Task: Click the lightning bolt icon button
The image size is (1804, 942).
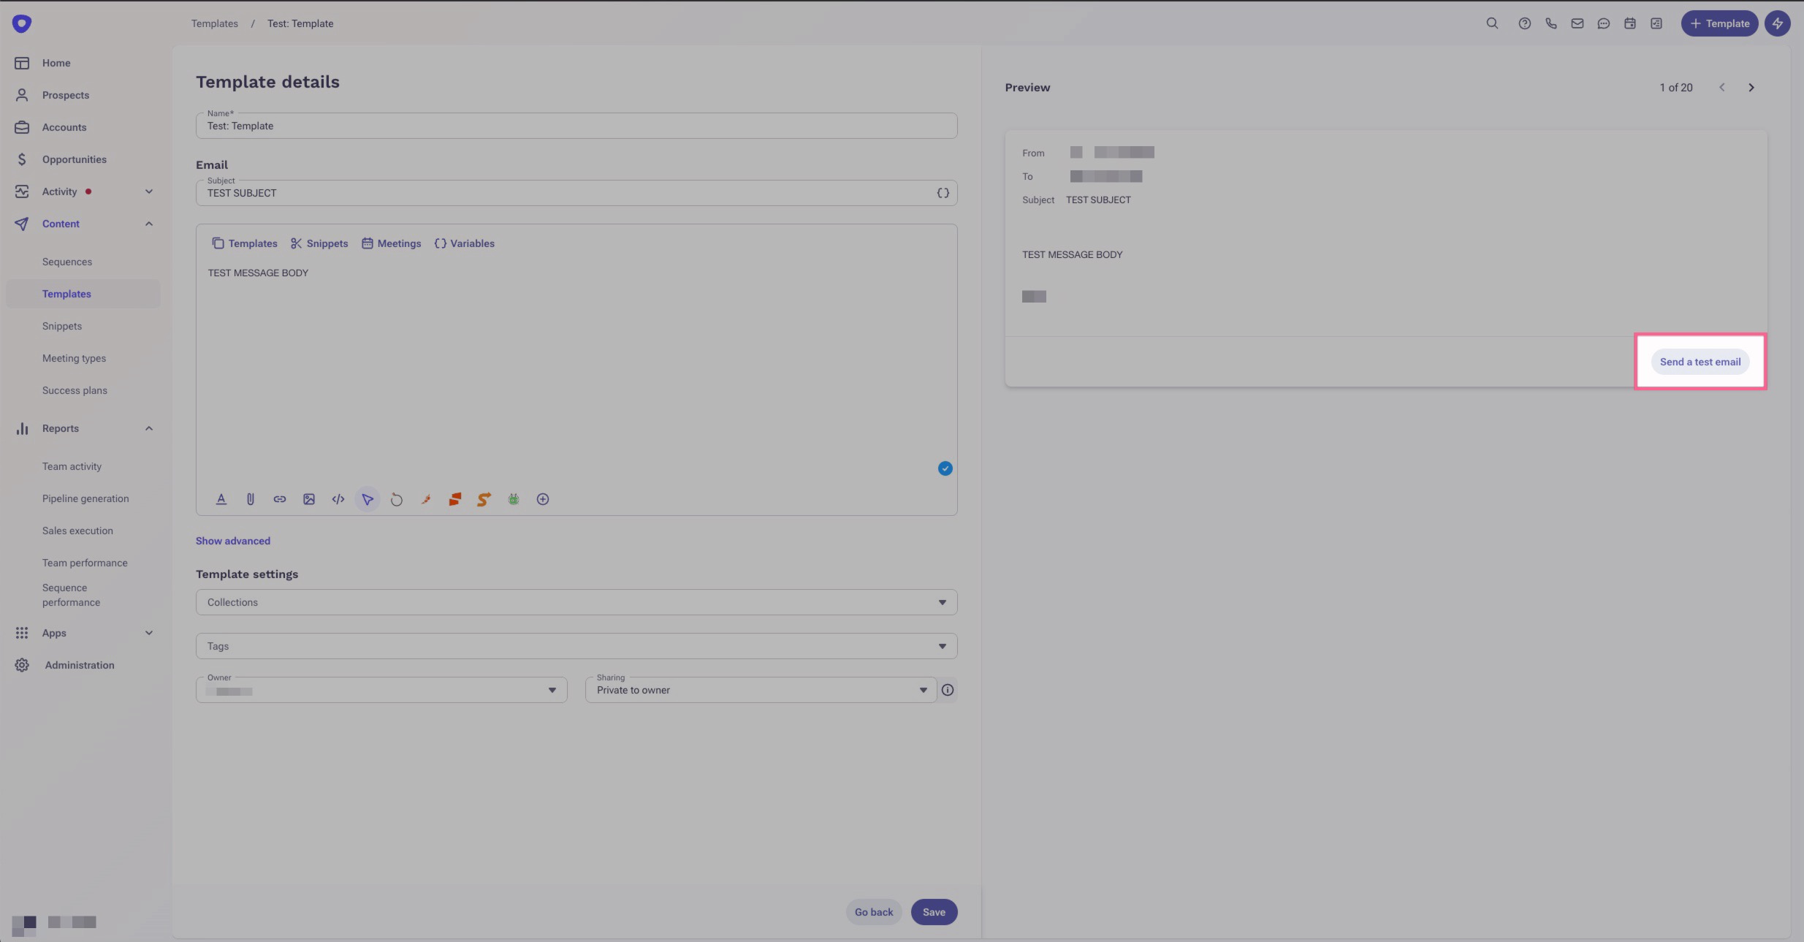Action: pyautogui.click(x=1777, y=23)
